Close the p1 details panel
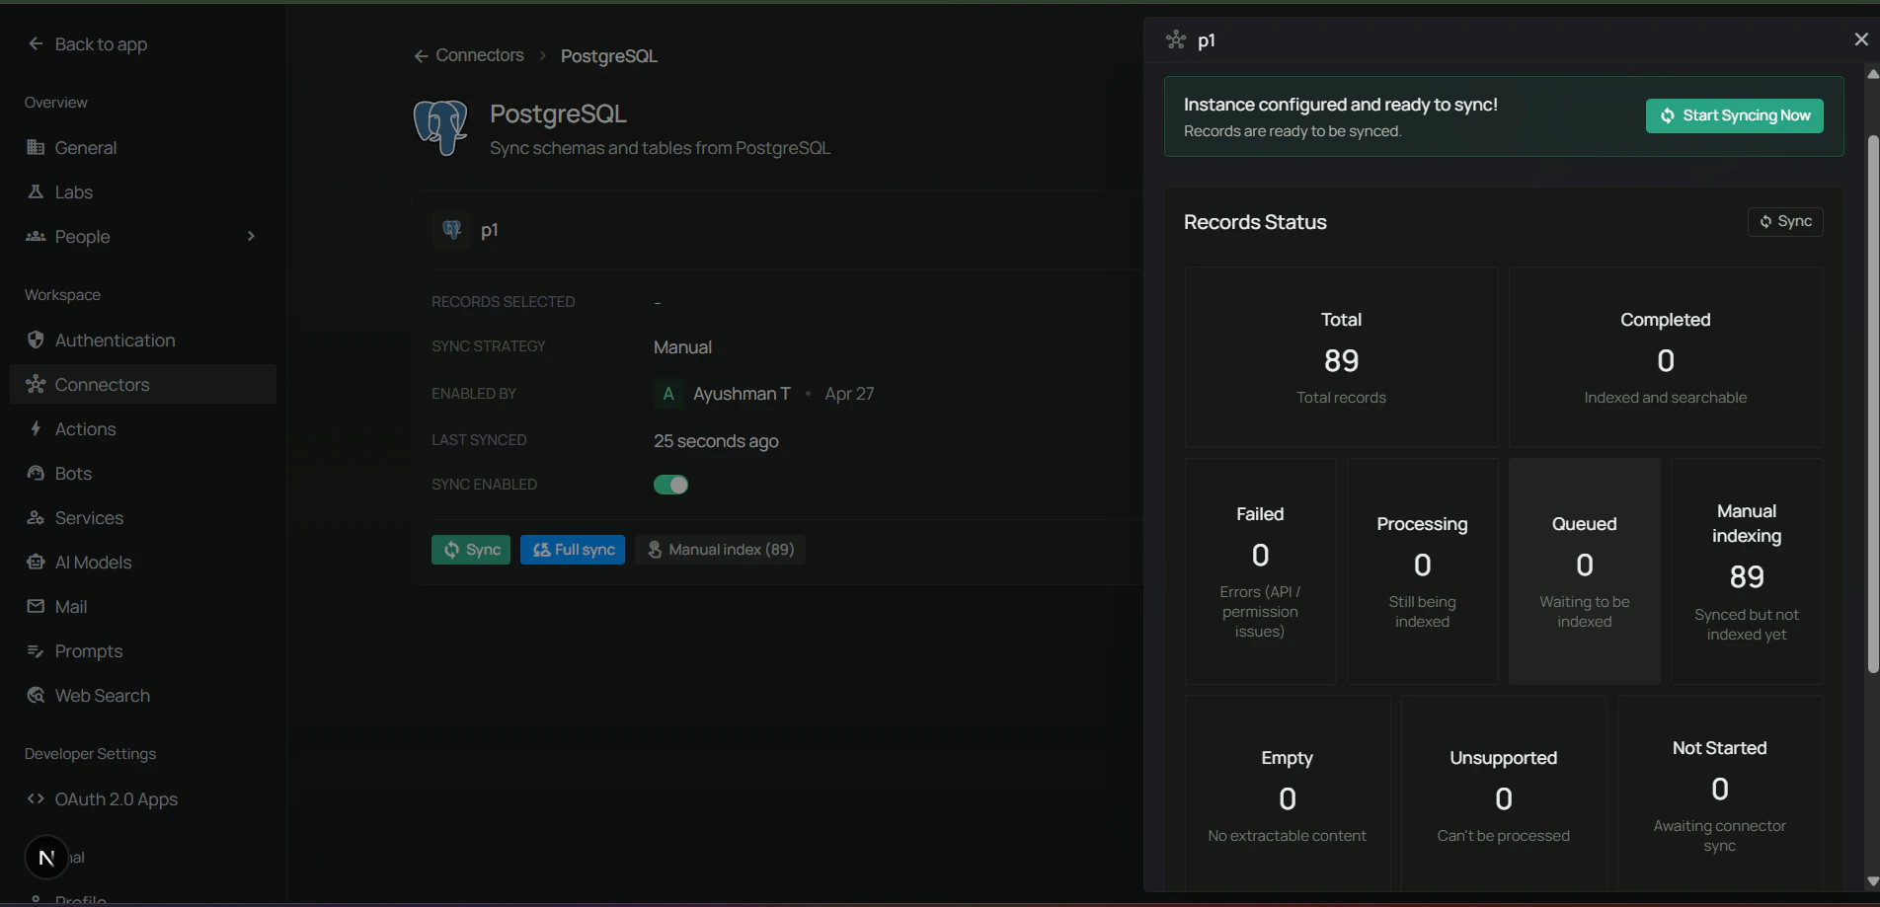The image size is (1880, 907). (1861, 39)
